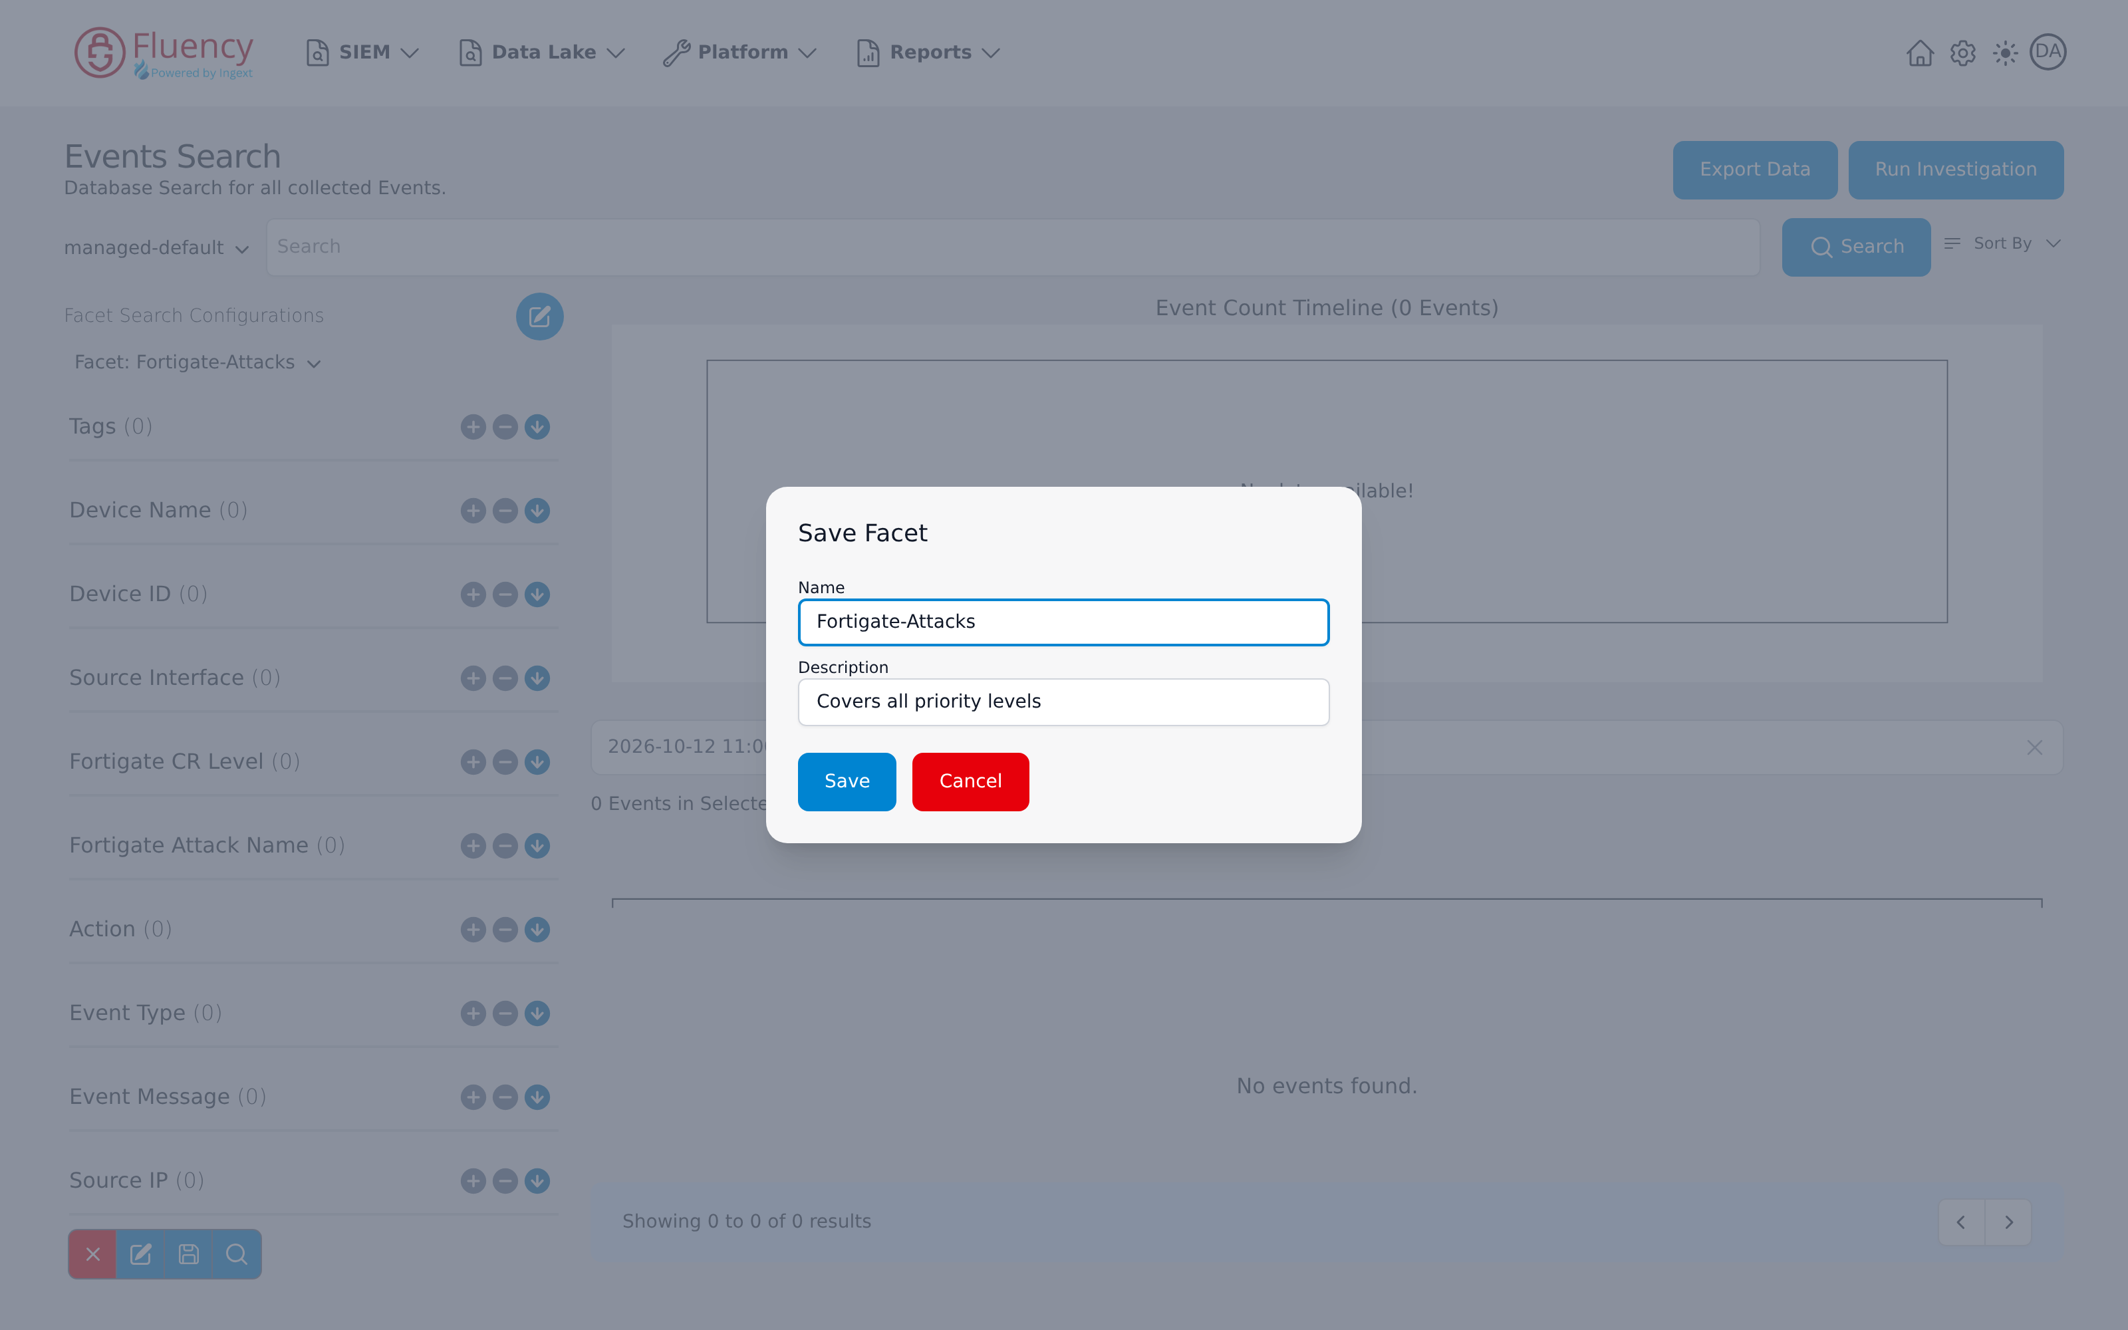The height and width of the screenshot is (1330, 2128).
Task: Click the main Search query field
Action: click(1013, 247)
